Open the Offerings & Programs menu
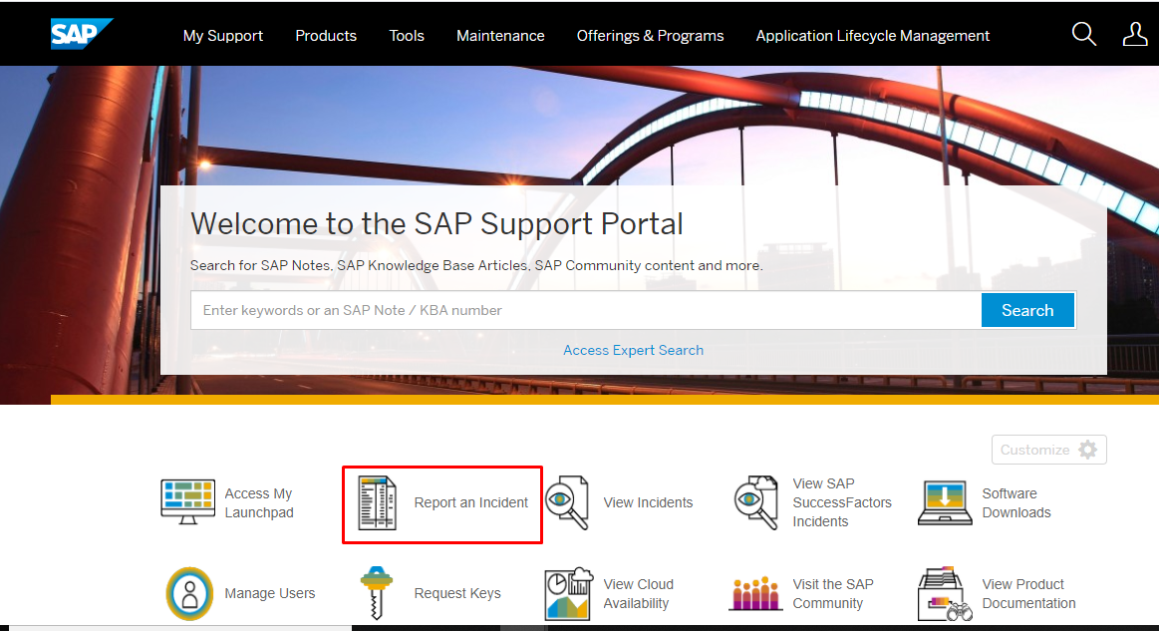This screenshot has height=631, width=1159. [651, 36]
